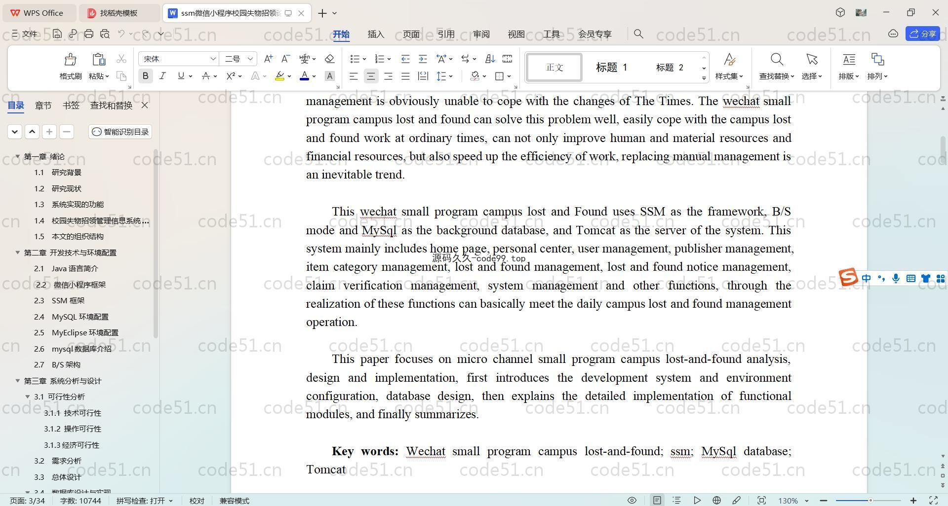Click the Print Preview icon
This screenshot has height=506, width=948.
(105, 34)
